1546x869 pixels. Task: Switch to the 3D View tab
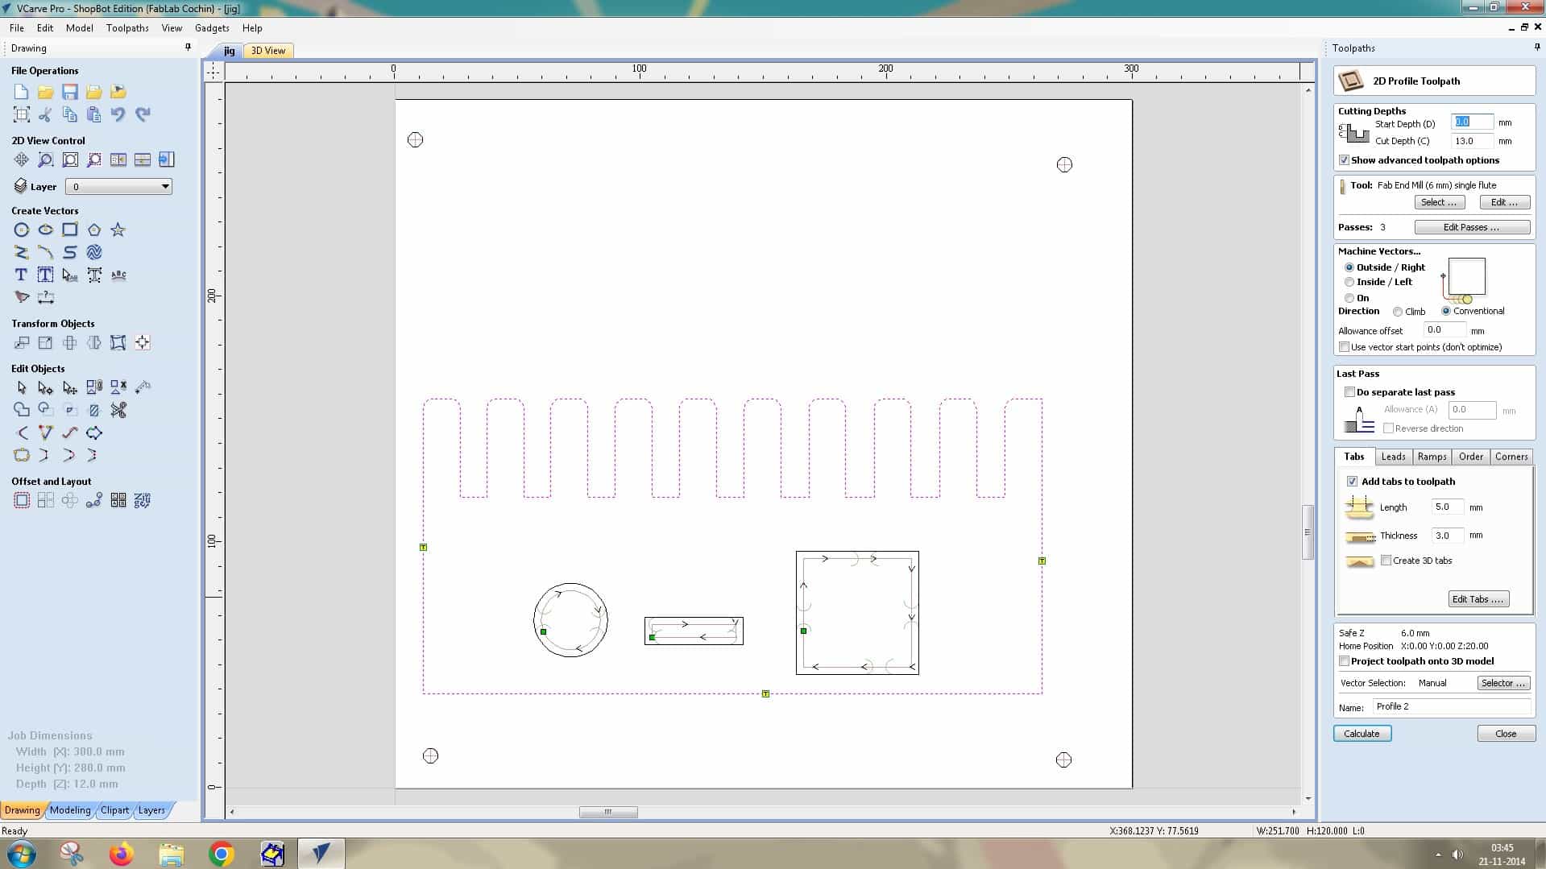click(268, 51)
